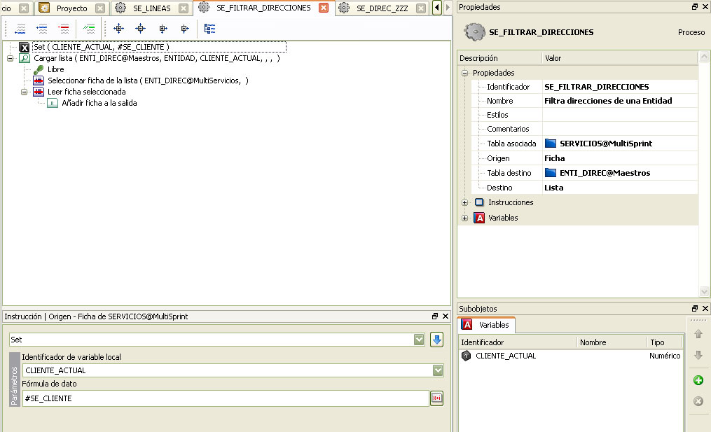Click the delete-instruction toolbar icon with red minus
Screen dimensions: 711x432
point(64,29)
